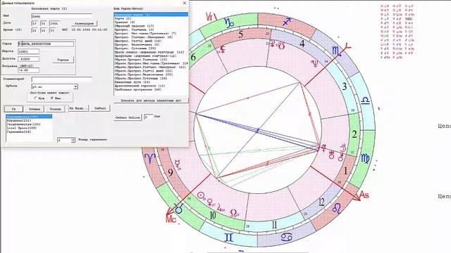Choose Хорарная in the lower list

click(29, 121)
